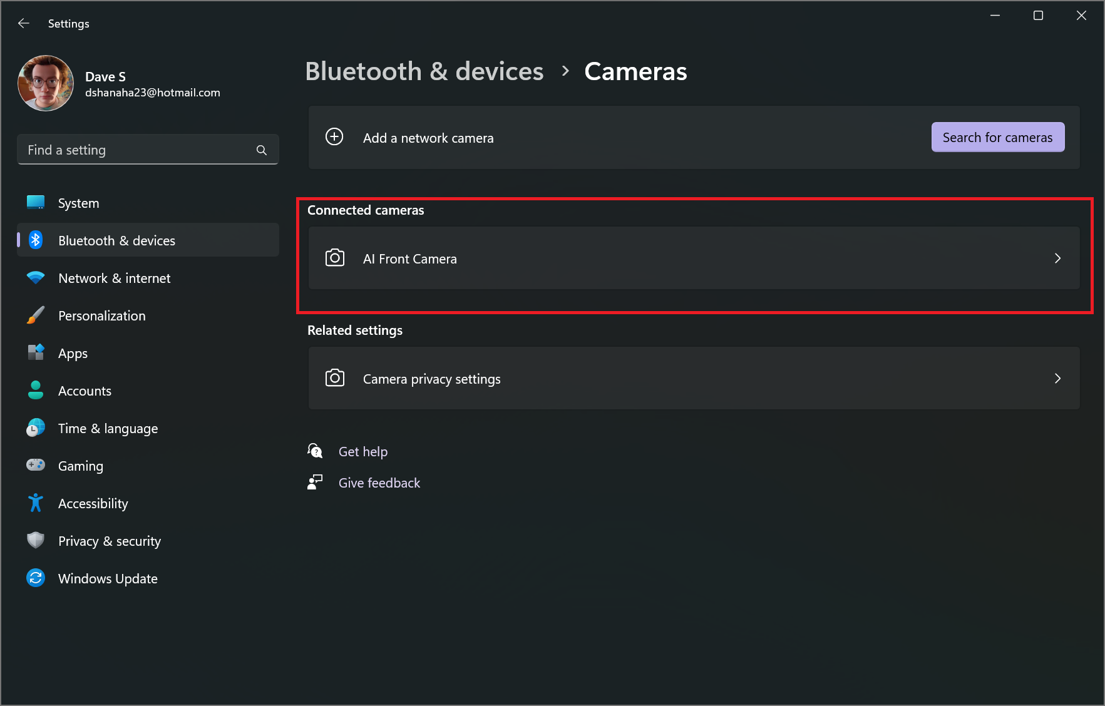Image resolution: width=1105 pixels, height=706 pixels.
Task: Minimize the Settings window
Action: coord(995,16)
